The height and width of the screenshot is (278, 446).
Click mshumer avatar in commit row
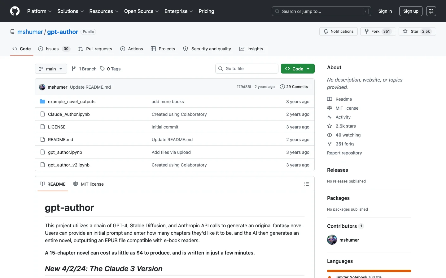click(42, 87)
